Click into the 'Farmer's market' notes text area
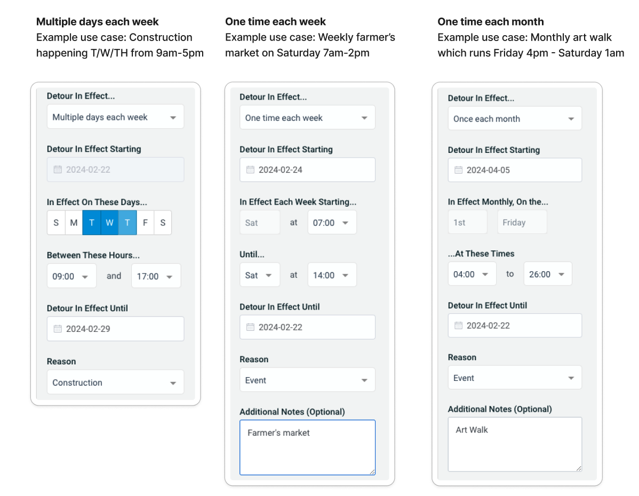The height and width of the screenshot is (496, 639). click(x=307, y=447)
